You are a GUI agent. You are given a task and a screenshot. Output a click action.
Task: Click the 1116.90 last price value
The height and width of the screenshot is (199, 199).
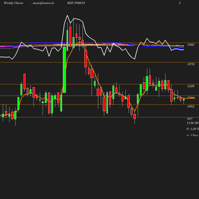pyautogui.click(x=193, y=123)
